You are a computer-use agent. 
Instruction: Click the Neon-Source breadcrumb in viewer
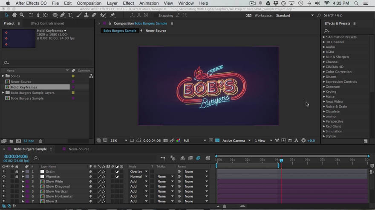pos(156,31)
